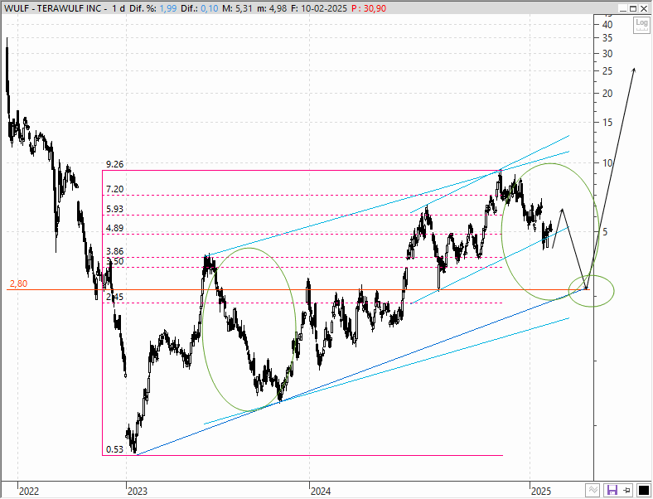Click the '15' price axis label

(x=607, y=122)
